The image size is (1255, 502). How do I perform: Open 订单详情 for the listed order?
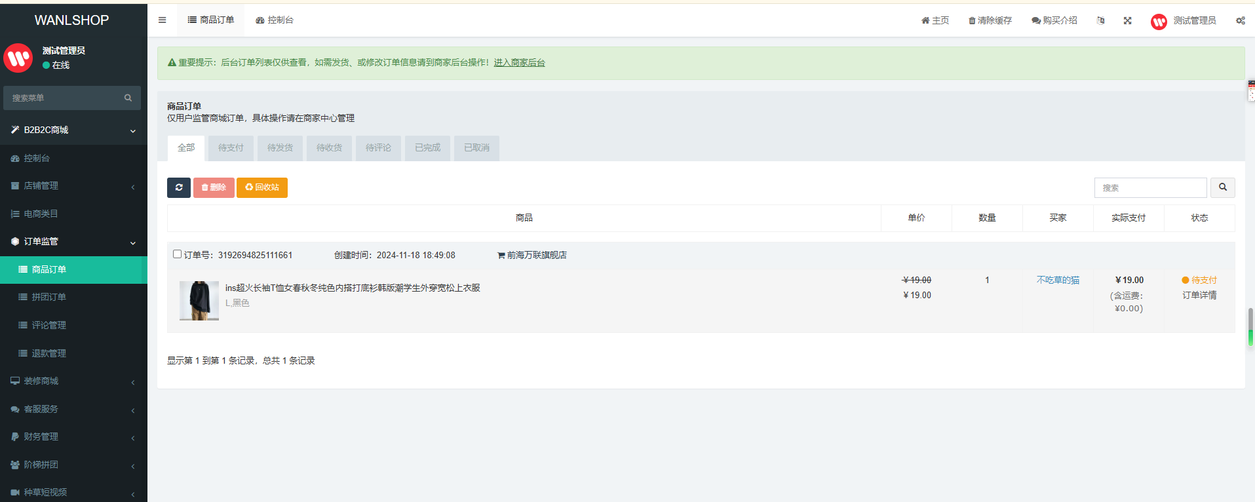click(1199, 296)
